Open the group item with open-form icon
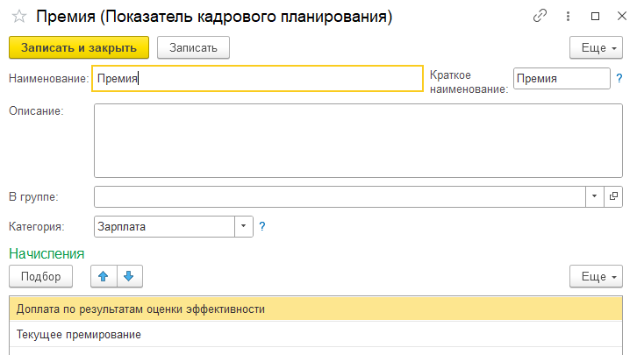637x355 pixels. pyautogui.click(x=613, y=196)
